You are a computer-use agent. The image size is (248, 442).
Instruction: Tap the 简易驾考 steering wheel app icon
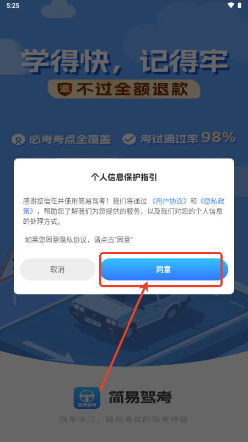(87, 398)
